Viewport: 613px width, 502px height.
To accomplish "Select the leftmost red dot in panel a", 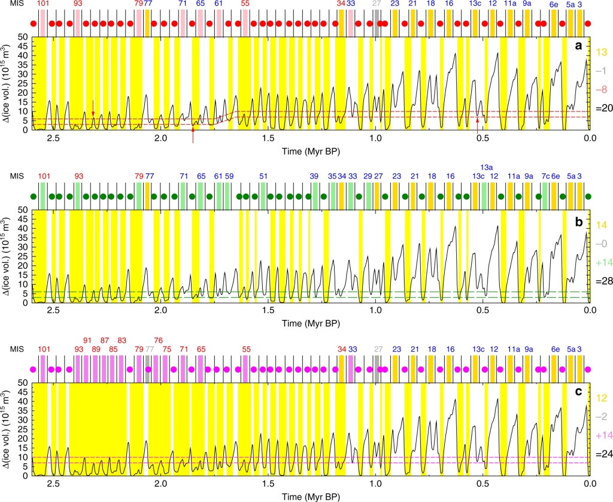I will click(42, 24).
